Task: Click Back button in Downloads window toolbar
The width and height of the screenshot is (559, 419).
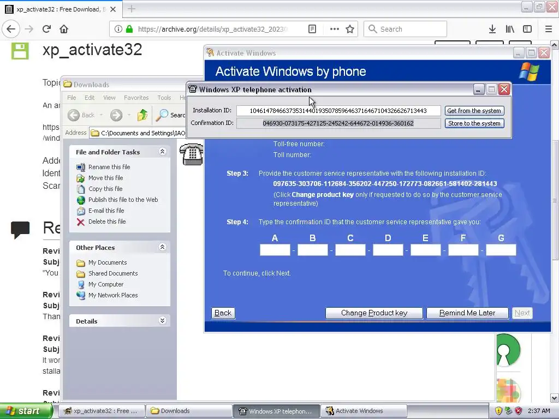Action: (81, 115)
